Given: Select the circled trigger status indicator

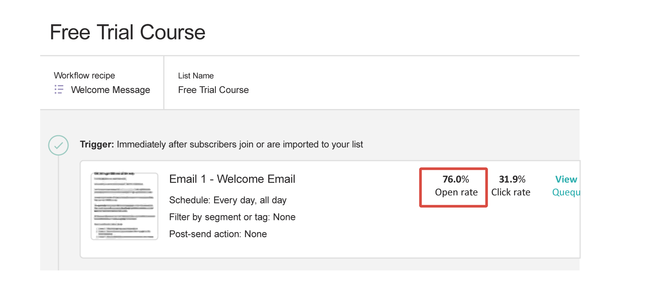Looking at the screenshot, I should (x=58, y=145).
